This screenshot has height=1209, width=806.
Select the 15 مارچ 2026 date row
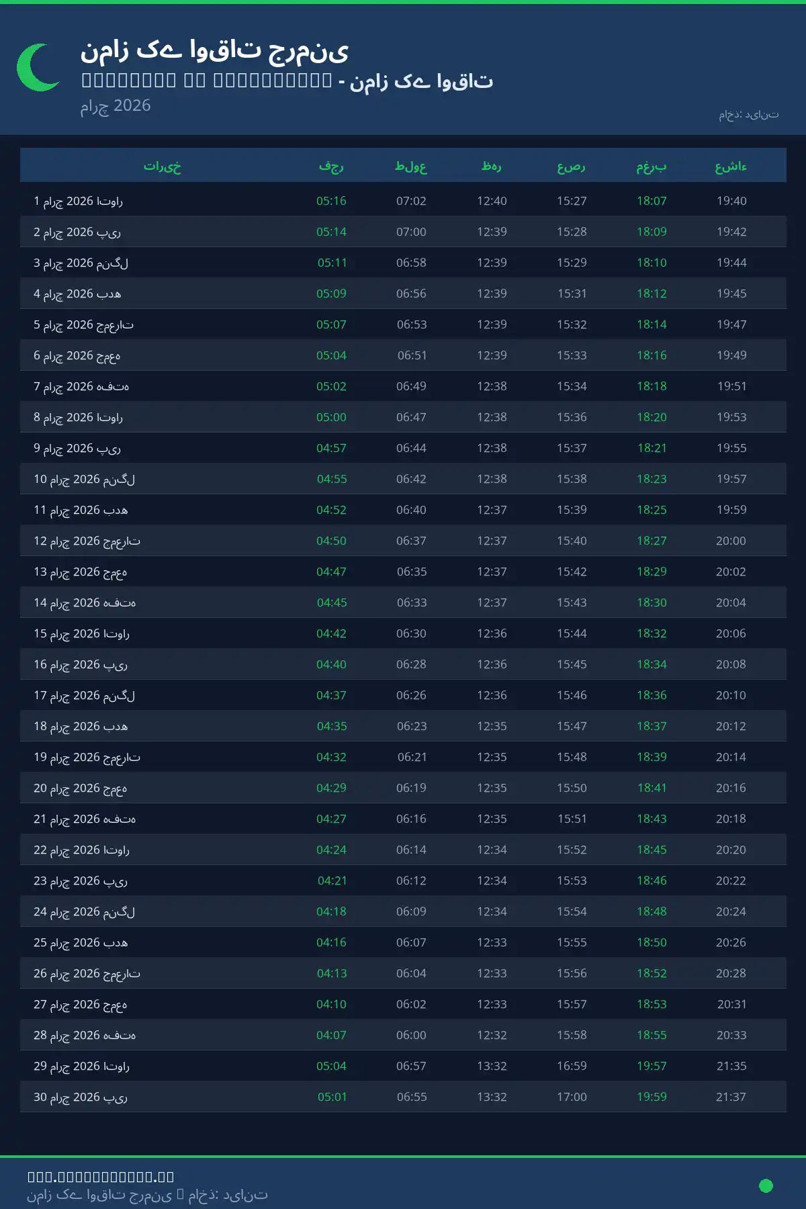(82, 633)
